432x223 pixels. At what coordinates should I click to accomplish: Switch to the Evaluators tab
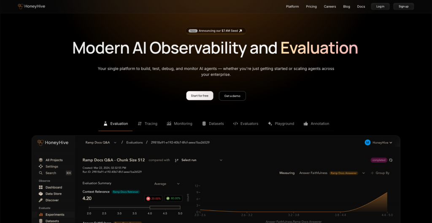coord(246,124)
